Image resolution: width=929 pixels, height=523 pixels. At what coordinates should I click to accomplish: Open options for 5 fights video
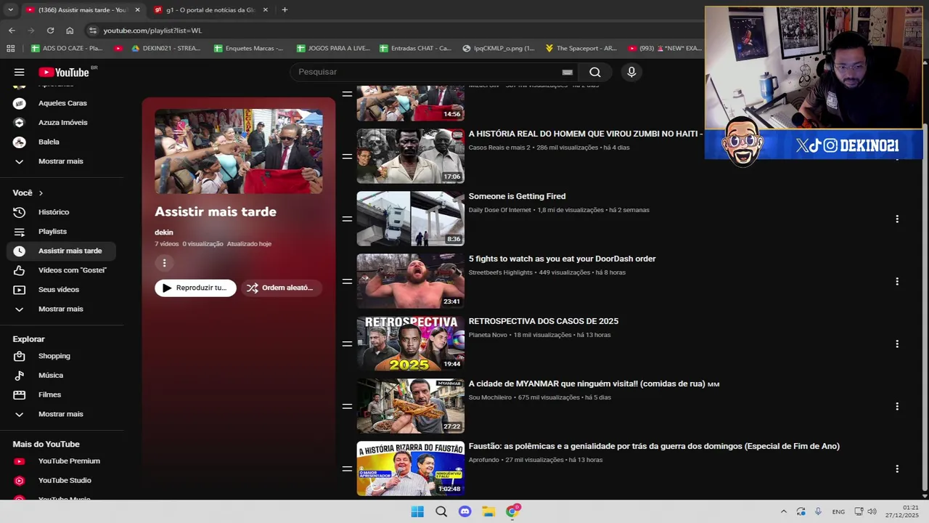[x=897, y=281]
